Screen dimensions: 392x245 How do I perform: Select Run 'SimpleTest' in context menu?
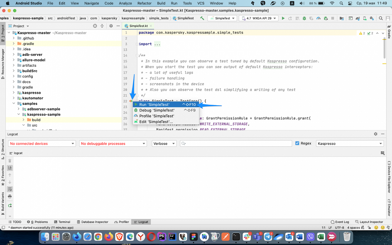165,104
